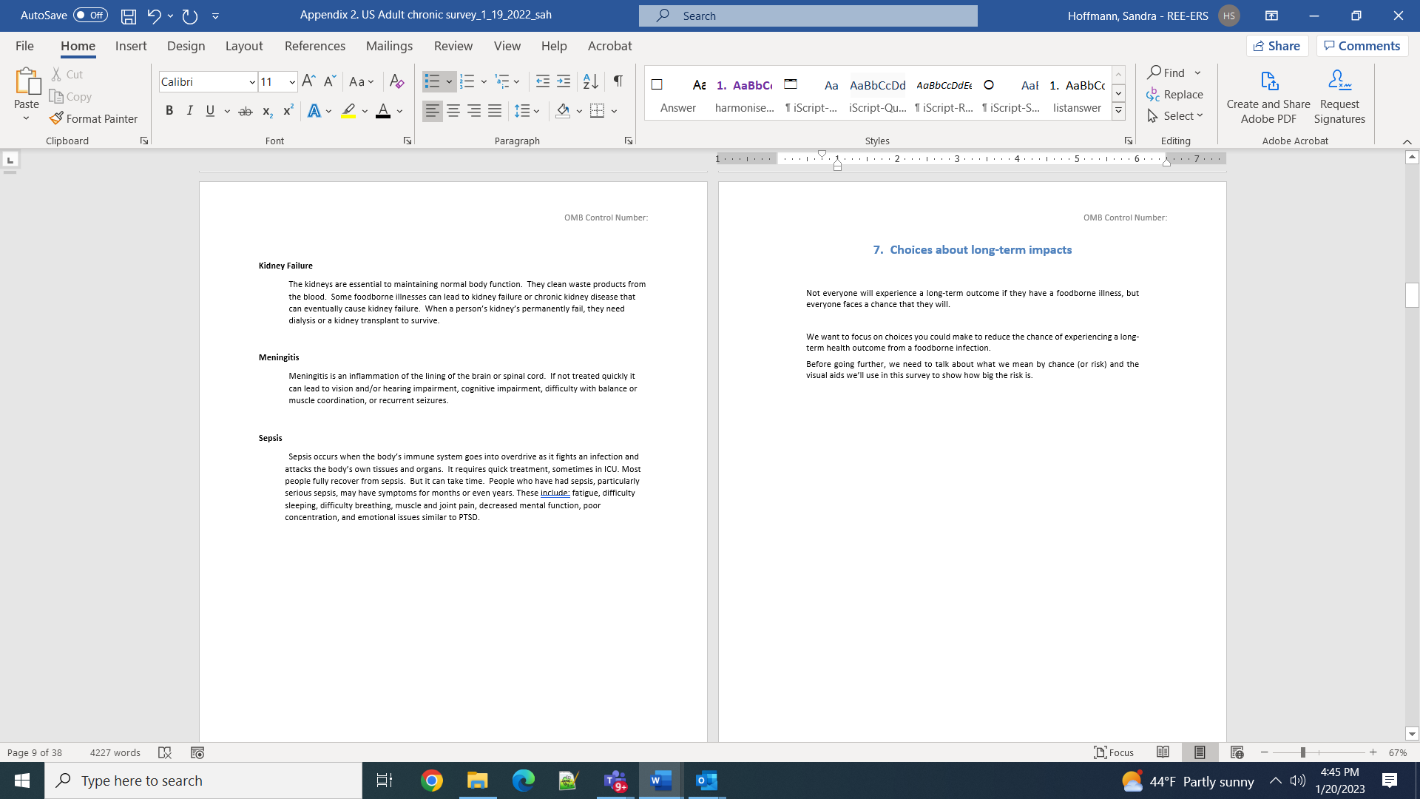Click the Share button
This screenshot has width=1420, height=799.
(x=1277, y=46)
